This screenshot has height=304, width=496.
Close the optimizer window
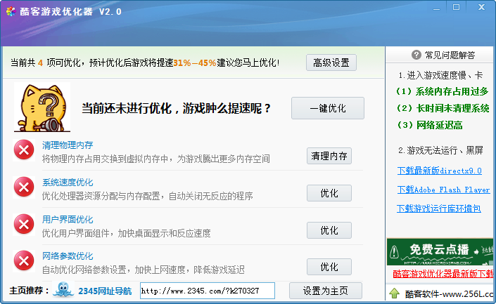(x=481, y=7)
